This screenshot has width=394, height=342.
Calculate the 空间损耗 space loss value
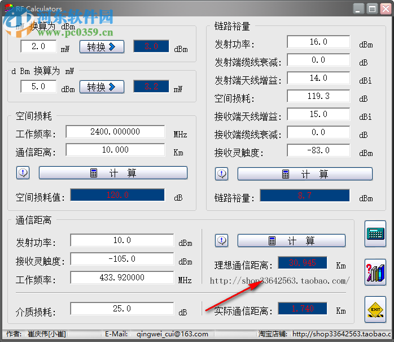point(113,172)
